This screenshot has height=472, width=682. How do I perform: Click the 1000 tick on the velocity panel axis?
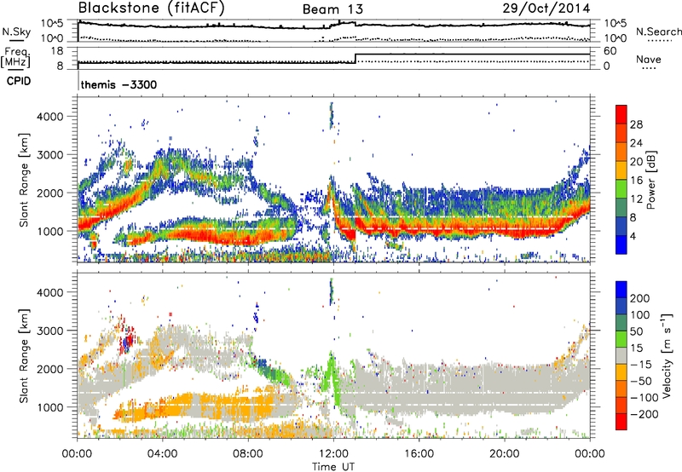coord(49,407)
